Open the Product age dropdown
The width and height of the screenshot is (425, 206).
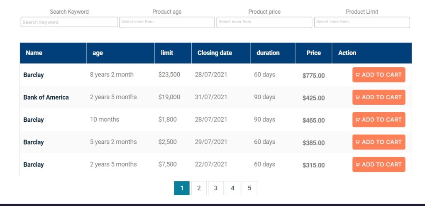click(167, 22)
